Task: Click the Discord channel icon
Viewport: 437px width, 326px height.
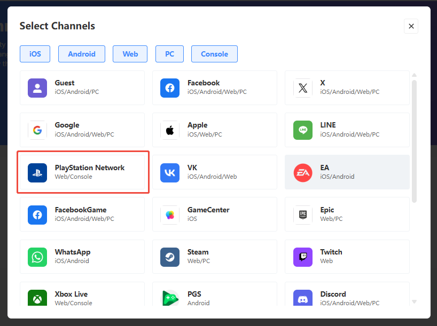Action: pyautogui.click(x=302, y=298)
